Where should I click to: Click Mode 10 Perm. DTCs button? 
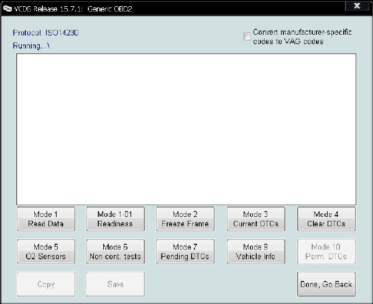click(x=326, y=251)
